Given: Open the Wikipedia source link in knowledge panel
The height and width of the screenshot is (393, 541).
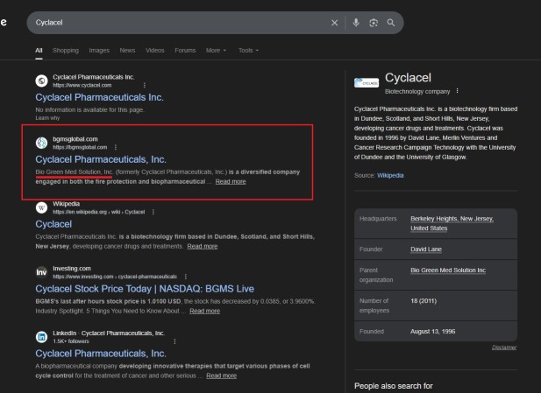Looking at the screenshot, I should click(x=390, y=175).
